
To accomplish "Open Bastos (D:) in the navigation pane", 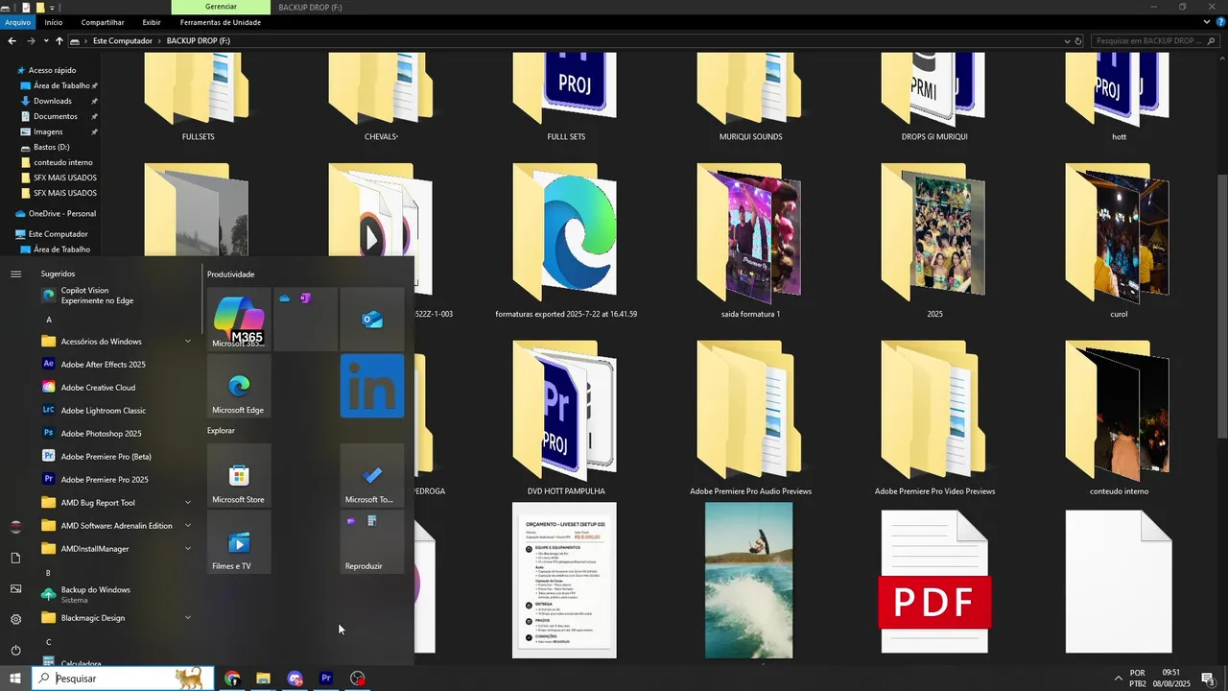I will tap(52, 147).
